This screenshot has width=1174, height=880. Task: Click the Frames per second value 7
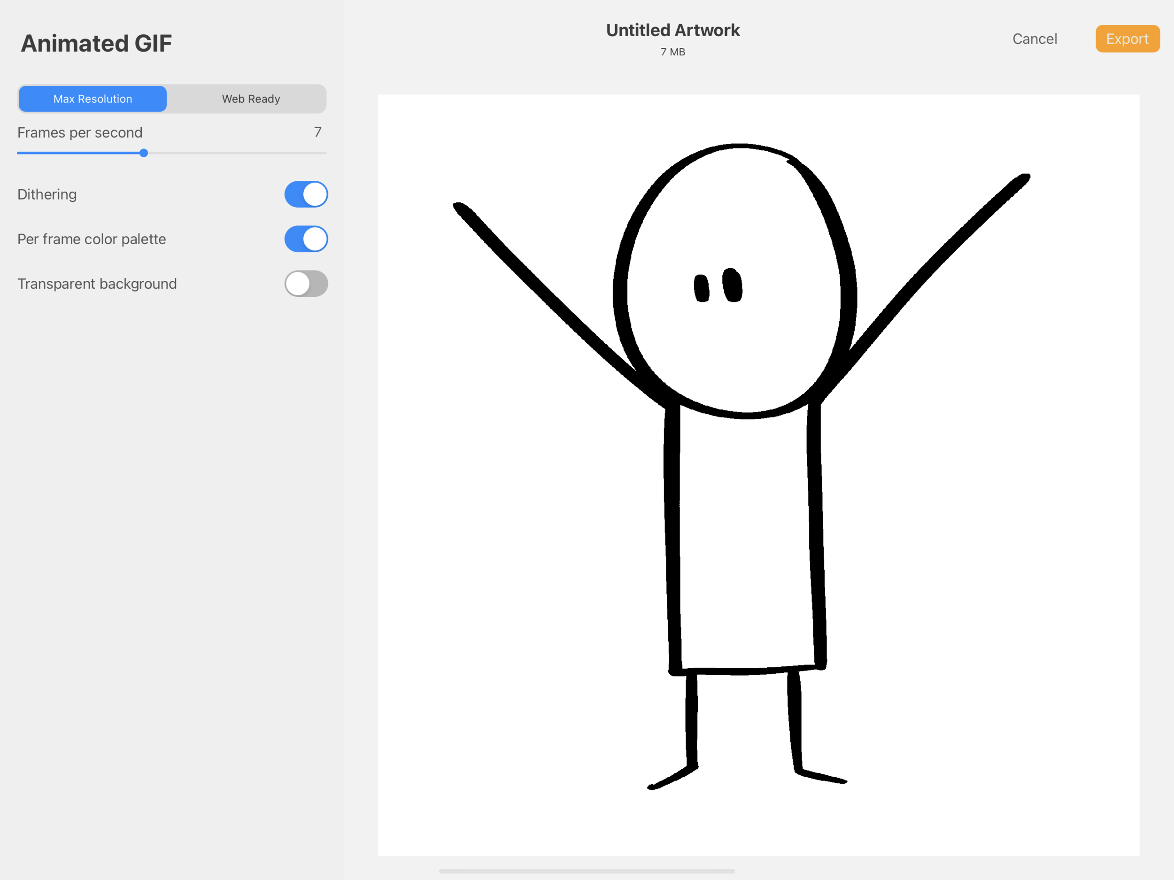[x=318, y=132]
